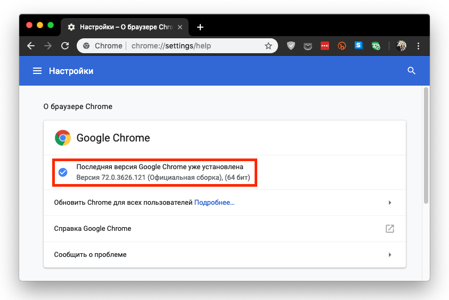This screenshot has width=449, height=300.
Task: Open the blue S extension icon
Action: click(358, 45)
